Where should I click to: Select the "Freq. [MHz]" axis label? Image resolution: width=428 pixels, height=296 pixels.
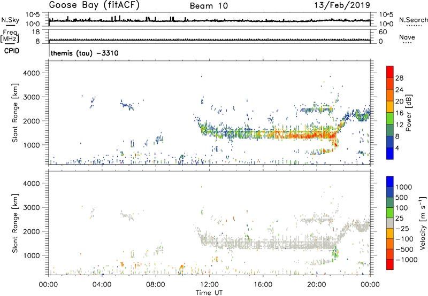tap(10, 36)
